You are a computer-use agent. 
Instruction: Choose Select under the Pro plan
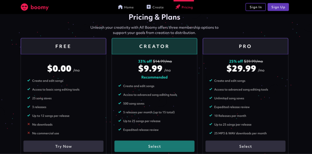(245, 146)
